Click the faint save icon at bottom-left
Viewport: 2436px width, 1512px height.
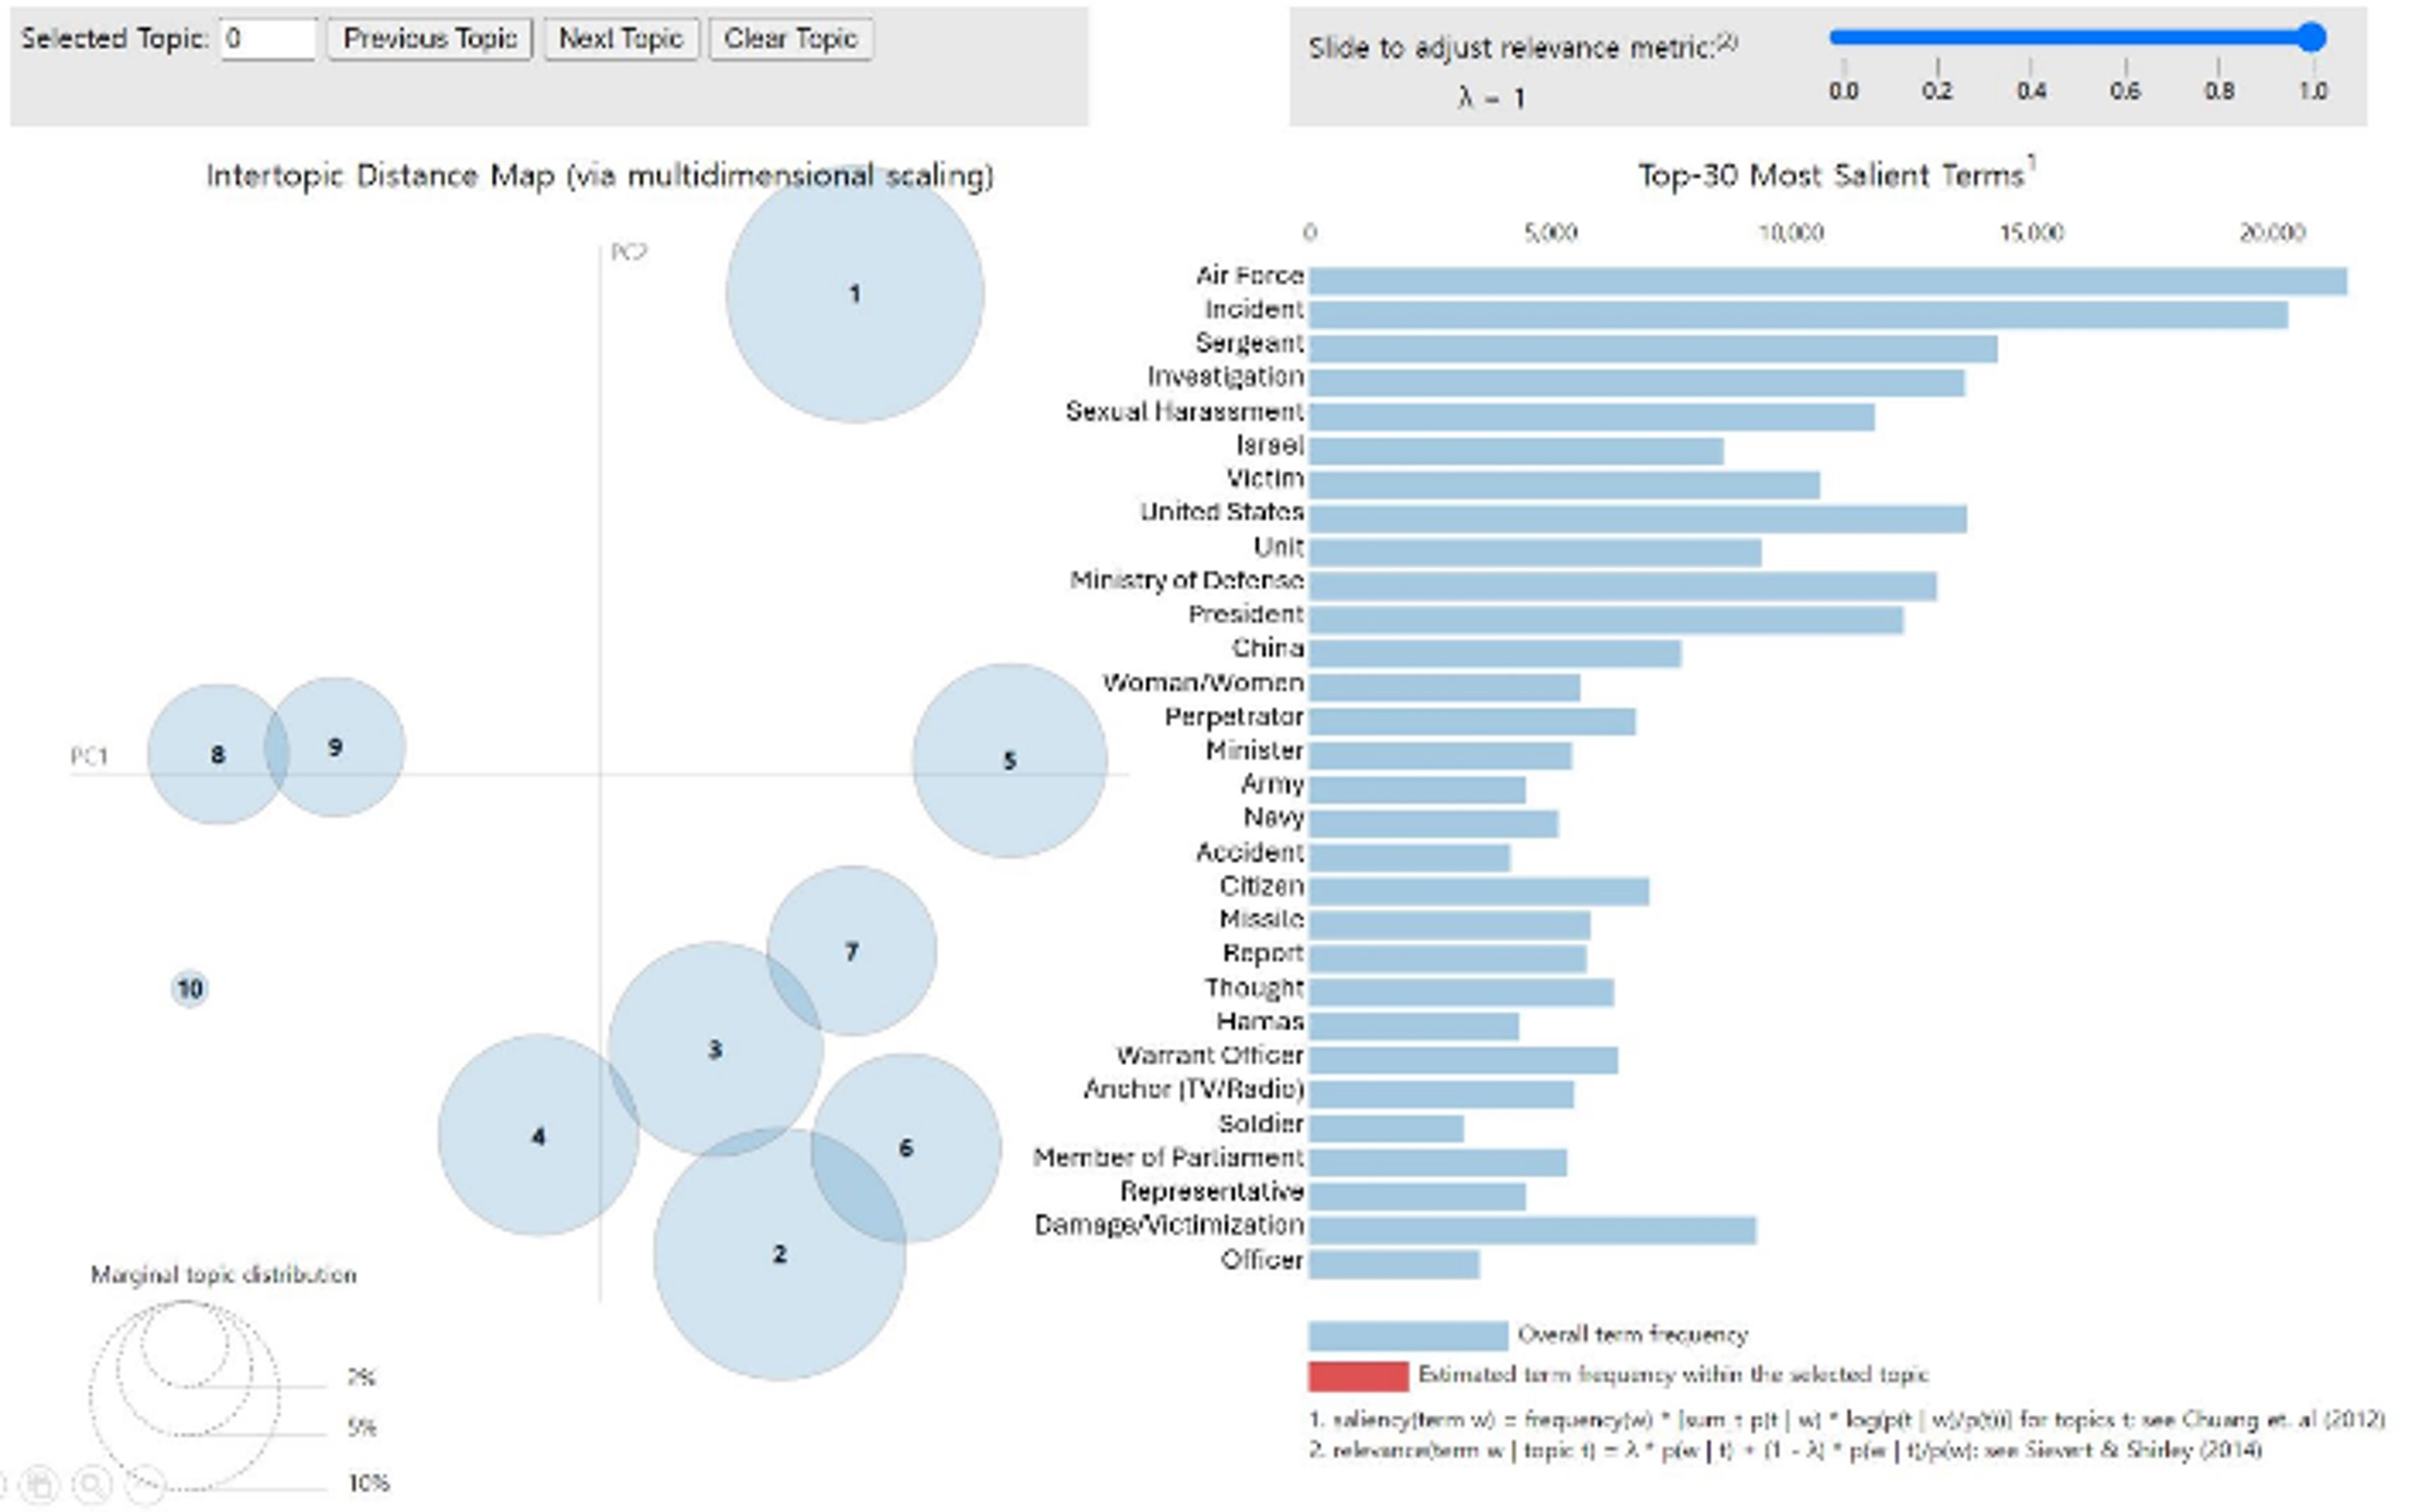click(x=40, y=1484)
